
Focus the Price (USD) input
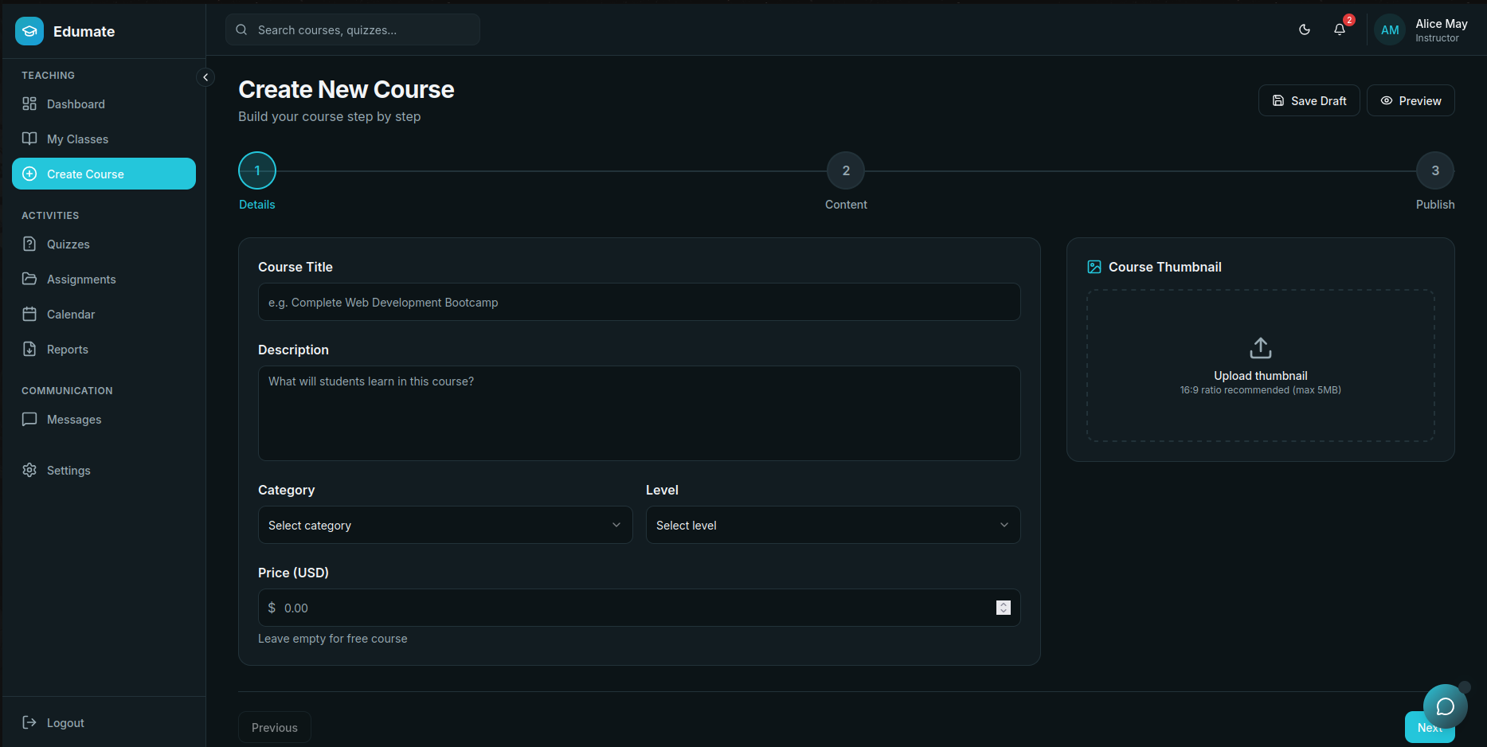click(x=640, y=608)
